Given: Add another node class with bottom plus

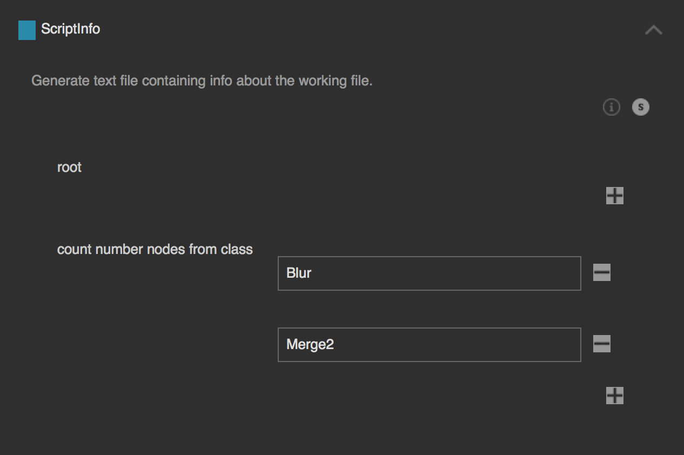Looking at the screenshot, I should [x=615, y=396].
